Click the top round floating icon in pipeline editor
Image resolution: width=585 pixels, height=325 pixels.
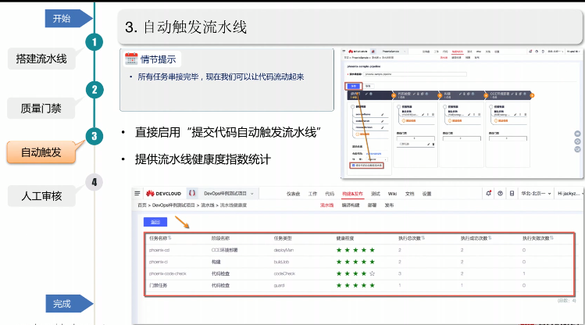577,134
